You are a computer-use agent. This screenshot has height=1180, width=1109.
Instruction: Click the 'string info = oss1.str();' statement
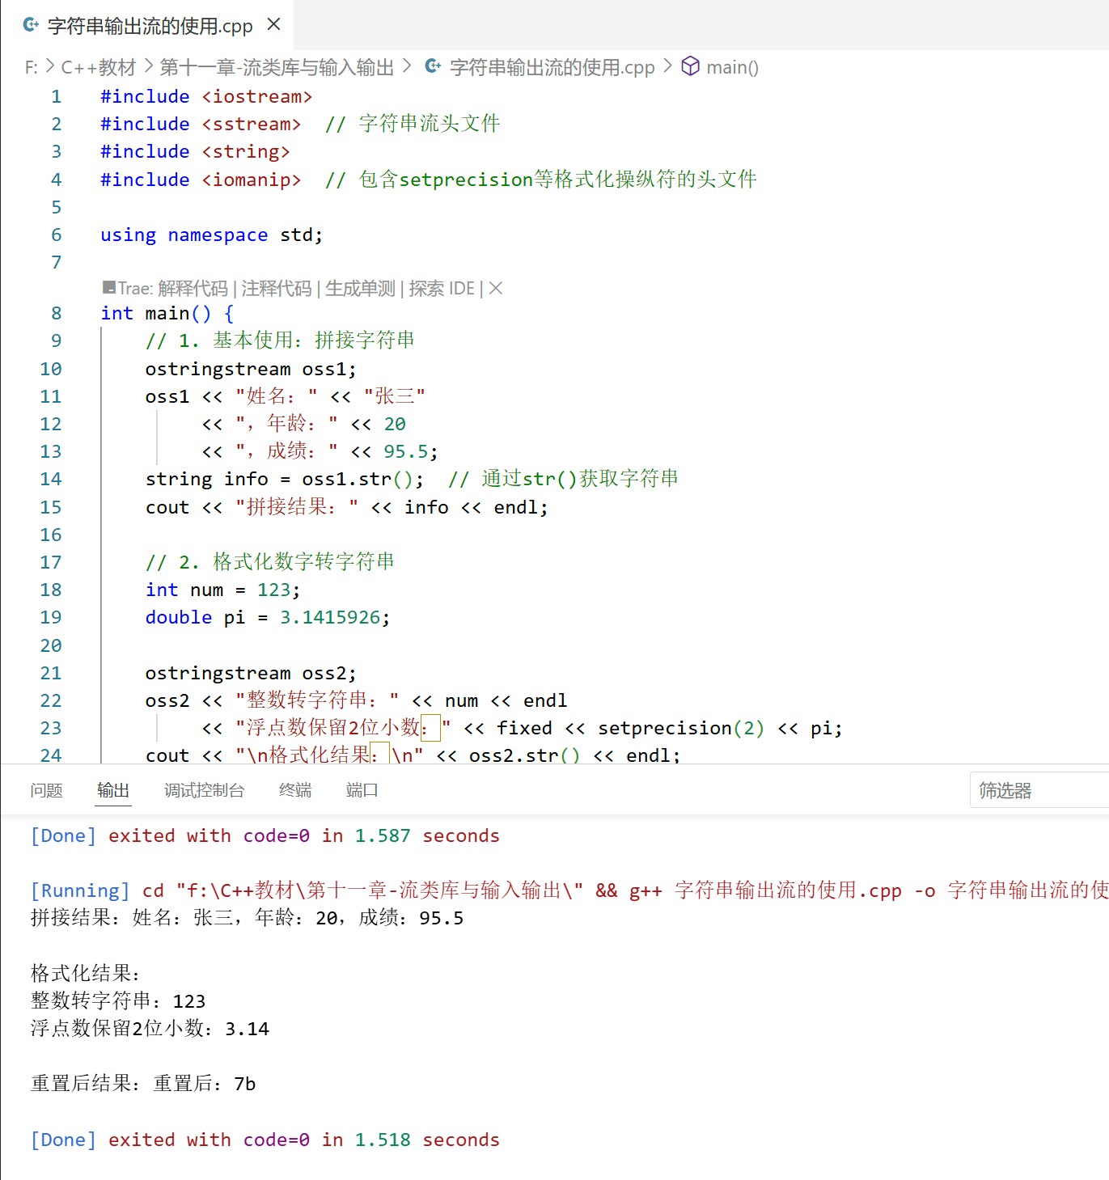click(285, 479)
